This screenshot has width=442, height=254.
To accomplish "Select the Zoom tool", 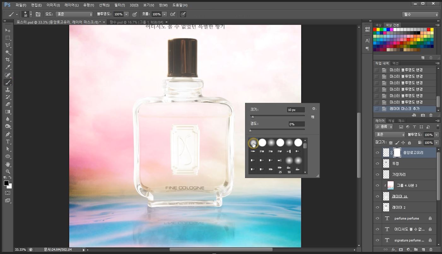I will [x=8, y=172].
